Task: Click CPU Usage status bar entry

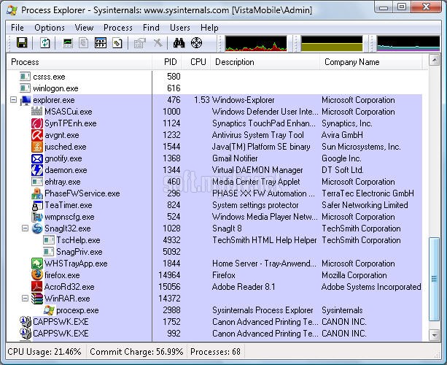Action: pyautogui.click(x=44, y=352)
